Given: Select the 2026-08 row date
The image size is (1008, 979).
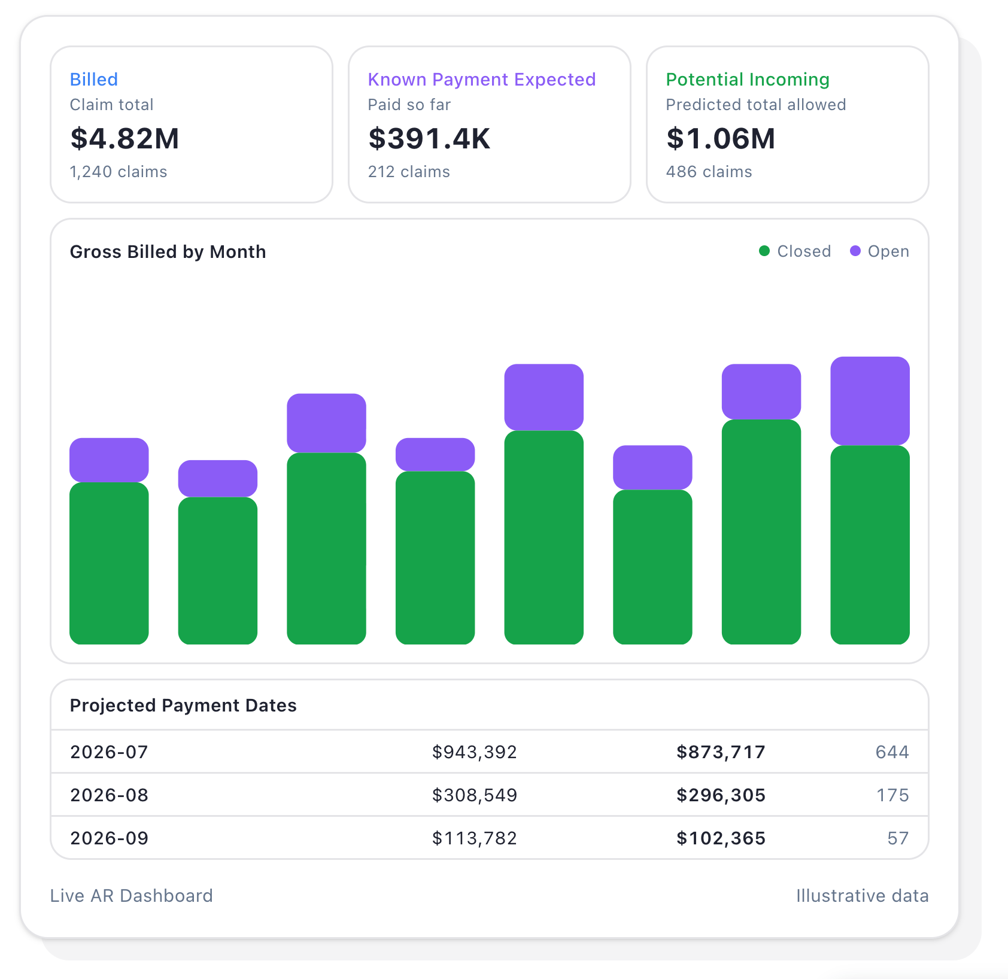Looking at the screenshot, I should coord(109,795).
